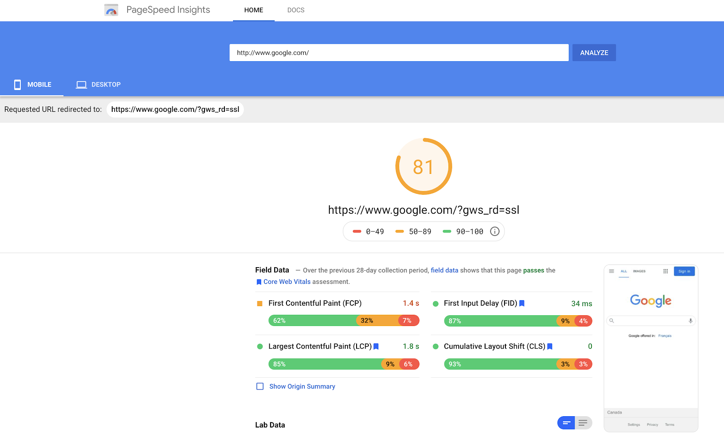
Task: Click the redirected URL chip
Action: (x=175, y=110)
